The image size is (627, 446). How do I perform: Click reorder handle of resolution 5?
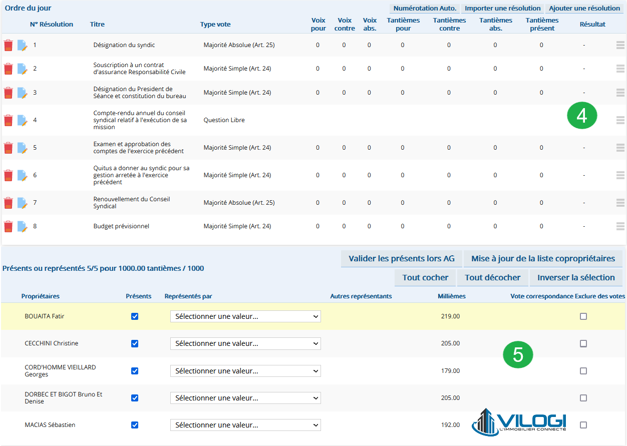tap(620, 148)
